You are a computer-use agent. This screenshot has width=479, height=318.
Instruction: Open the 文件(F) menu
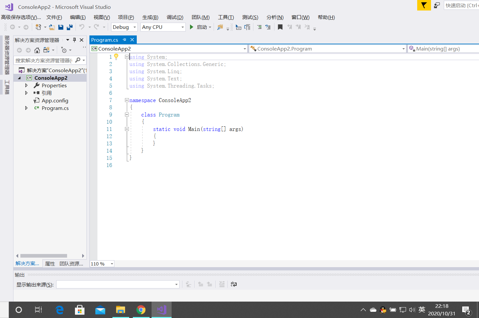point(54,17)
